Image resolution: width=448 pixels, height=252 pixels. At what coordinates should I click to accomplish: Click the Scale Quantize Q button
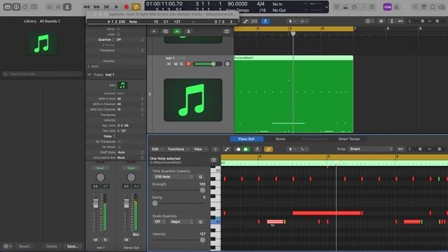pyautogui.click(x=200, y=222)
